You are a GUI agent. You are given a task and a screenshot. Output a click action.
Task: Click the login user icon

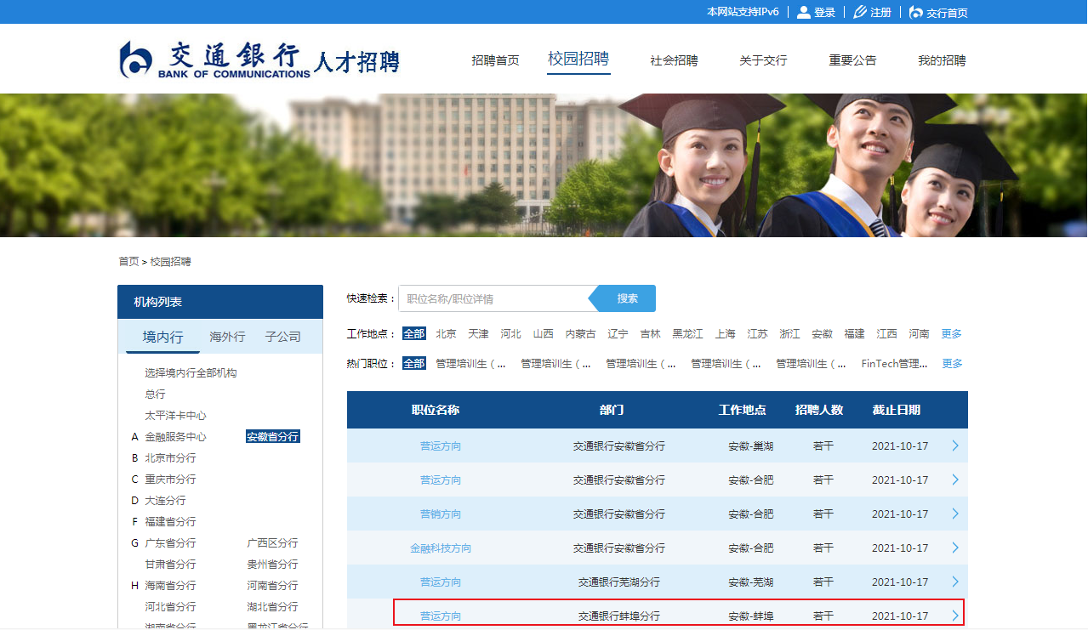coord(803,12)
